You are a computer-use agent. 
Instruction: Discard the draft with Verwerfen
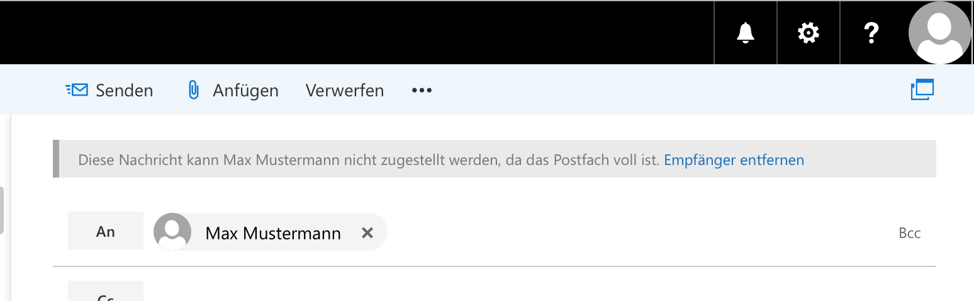click(345, 91)
